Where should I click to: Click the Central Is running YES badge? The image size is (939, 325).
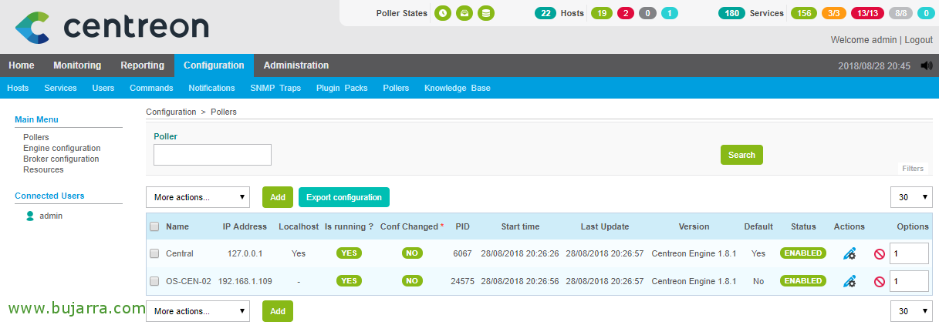(349, 253)
